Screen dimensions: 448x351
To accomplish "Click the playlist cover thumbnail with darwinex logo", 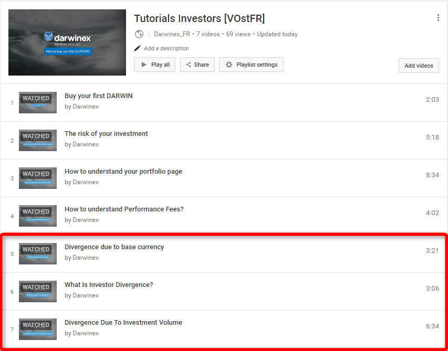I will click(x=67, y=42).
